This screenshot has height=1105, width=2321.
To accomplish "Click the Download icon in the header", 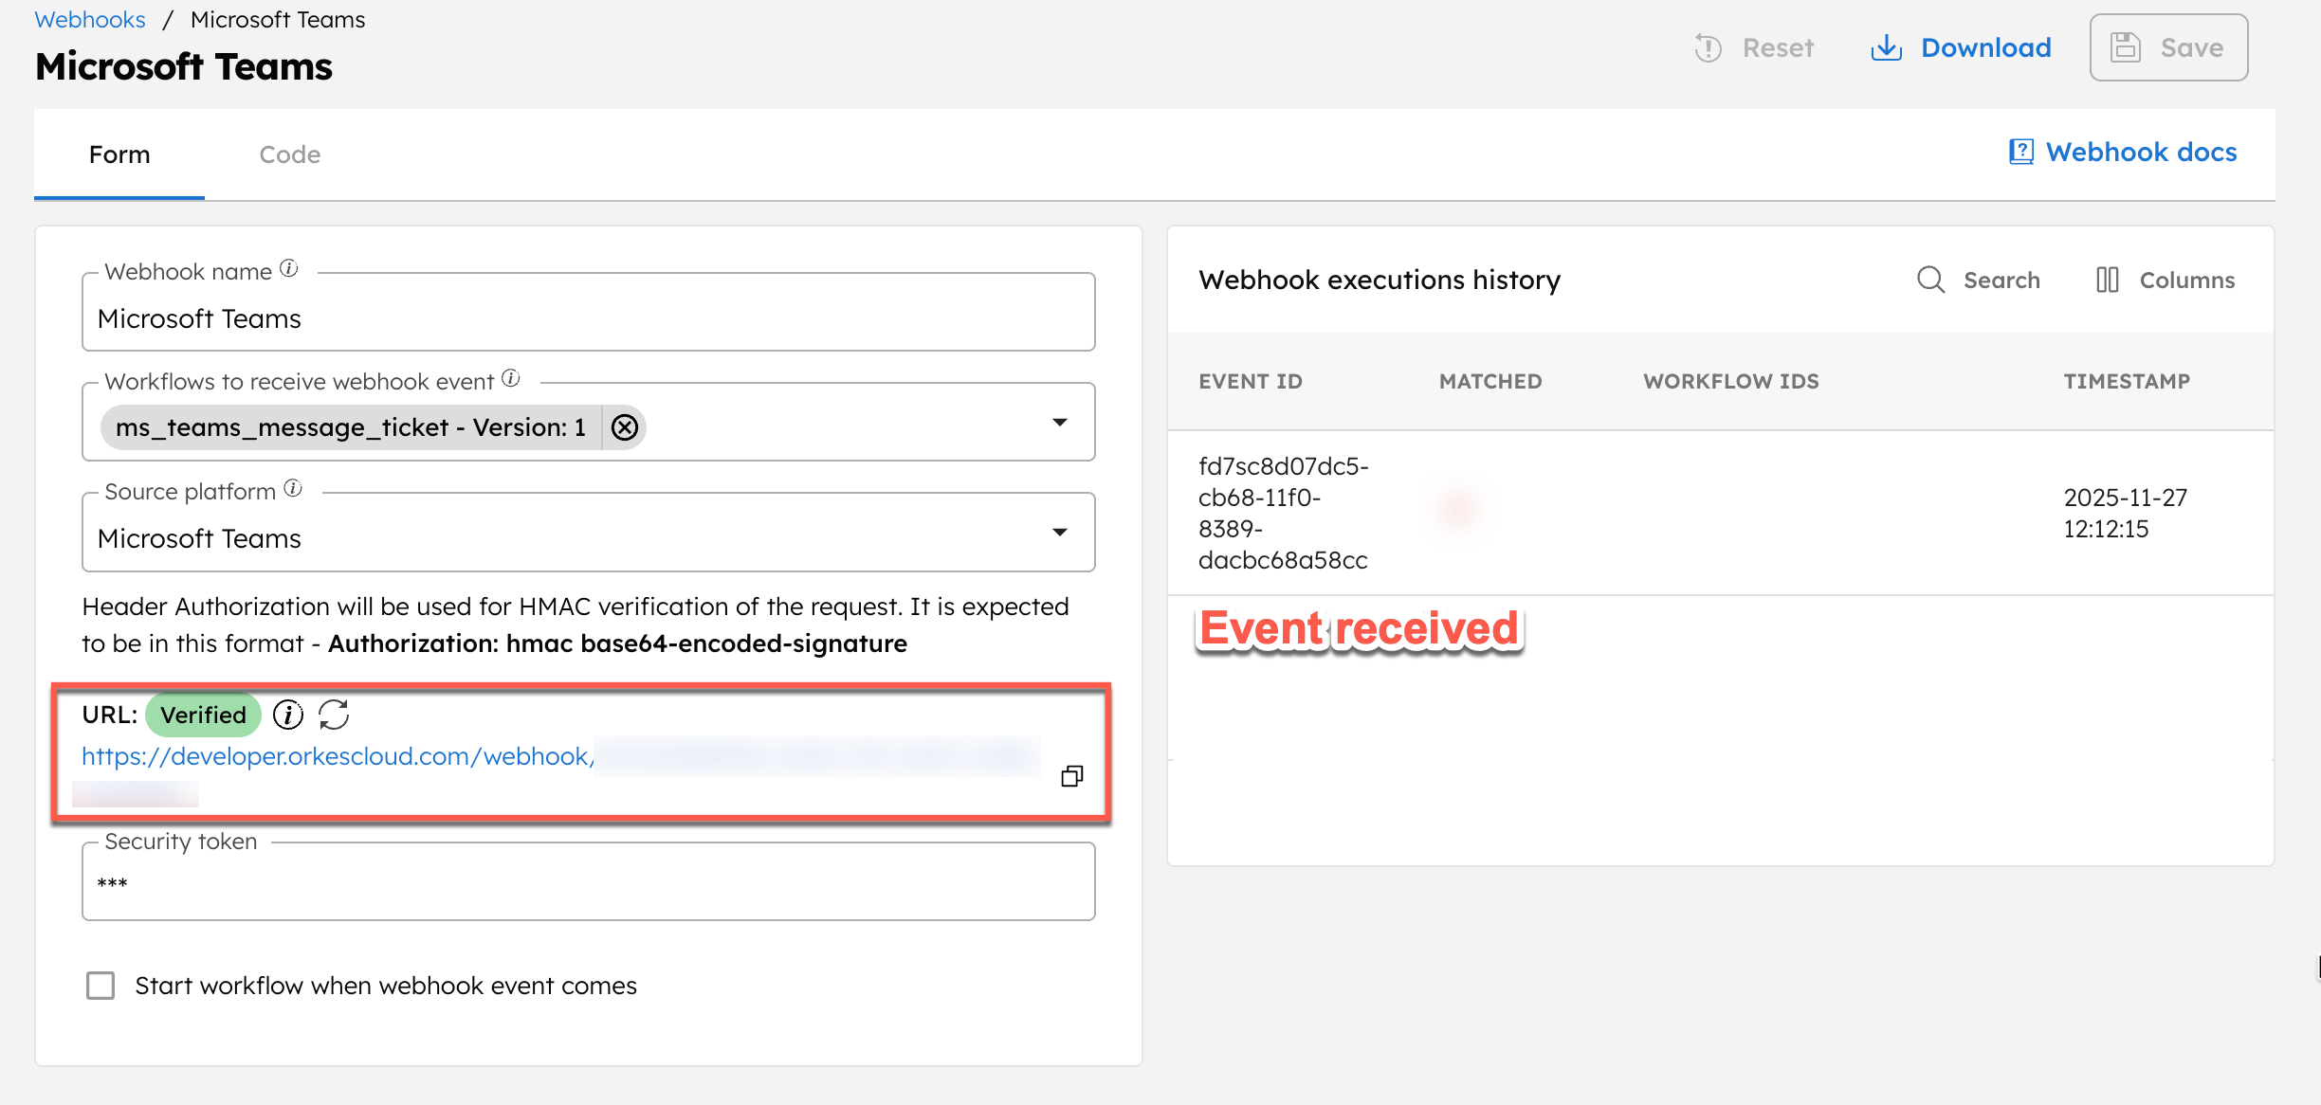I will pyautogui.click(x=1886, y=47).
